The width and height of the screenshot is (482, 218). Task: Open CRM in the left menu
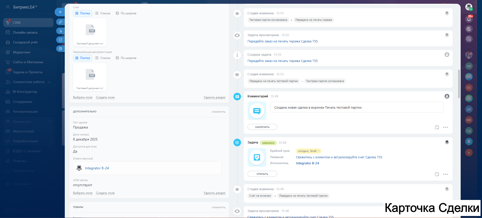(17, 23)
